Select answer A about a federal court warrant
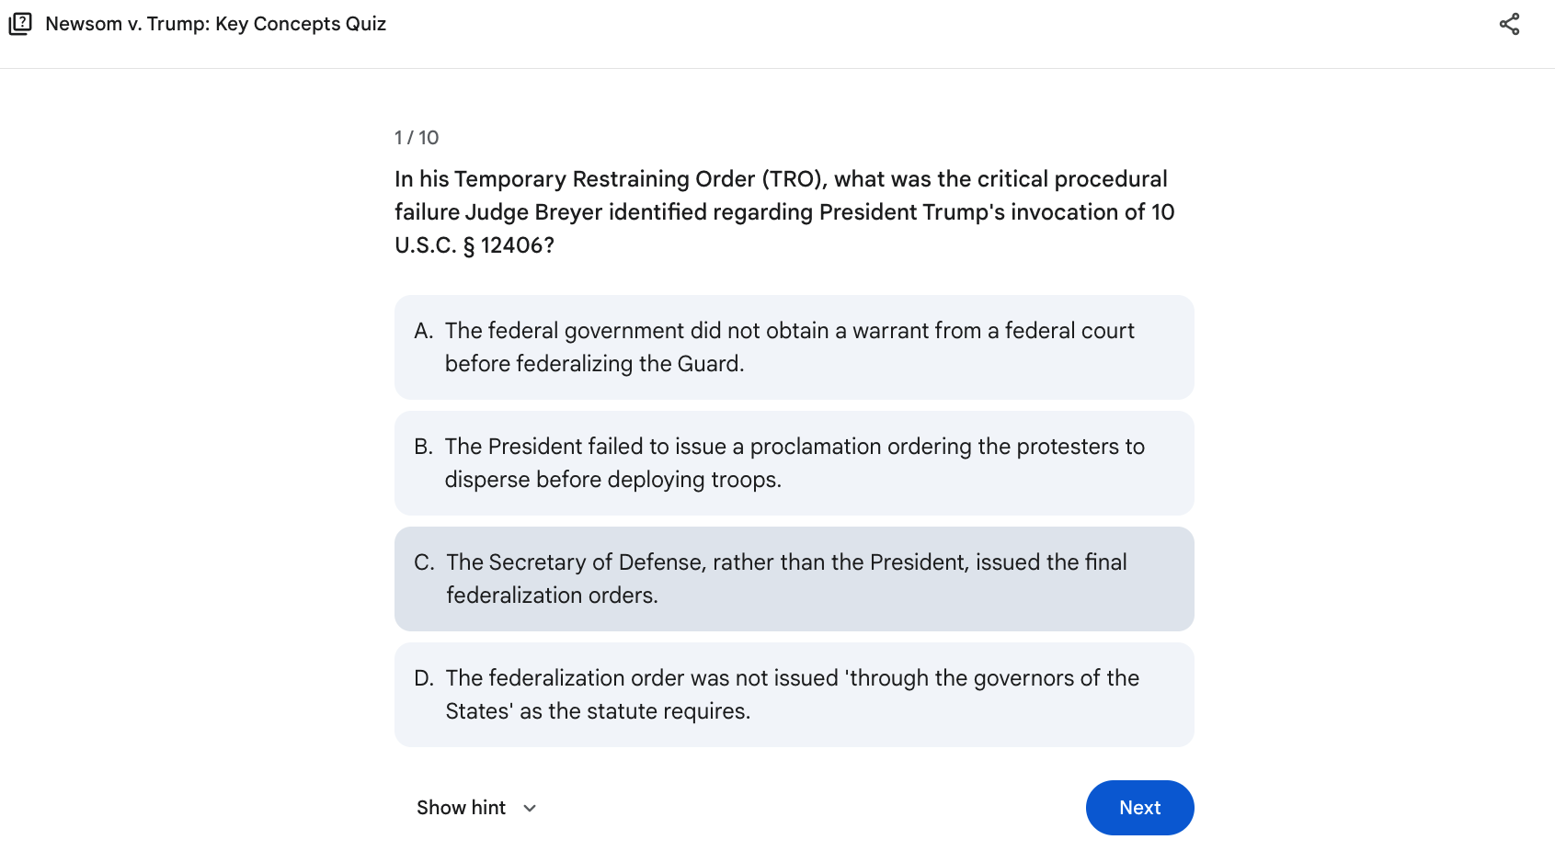This screenshot has width=1555, height=851. (x=794, y=347)
